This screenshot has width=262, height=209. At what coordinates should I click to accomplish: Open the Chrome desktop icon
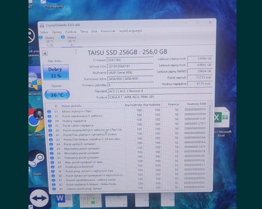tap(36, 123)
